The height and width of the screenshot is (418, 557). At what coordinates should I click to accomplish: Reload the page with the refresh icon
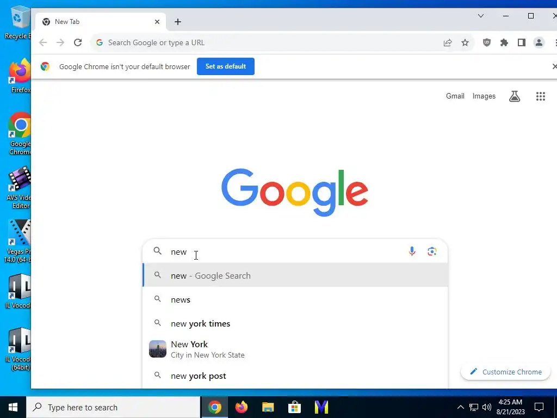click(78, 42)
